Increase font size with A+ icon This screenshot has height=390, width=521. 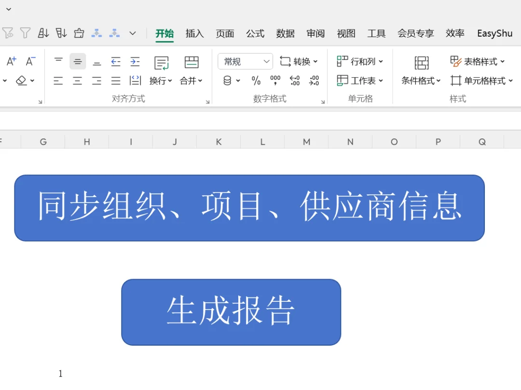coord(11,61)
